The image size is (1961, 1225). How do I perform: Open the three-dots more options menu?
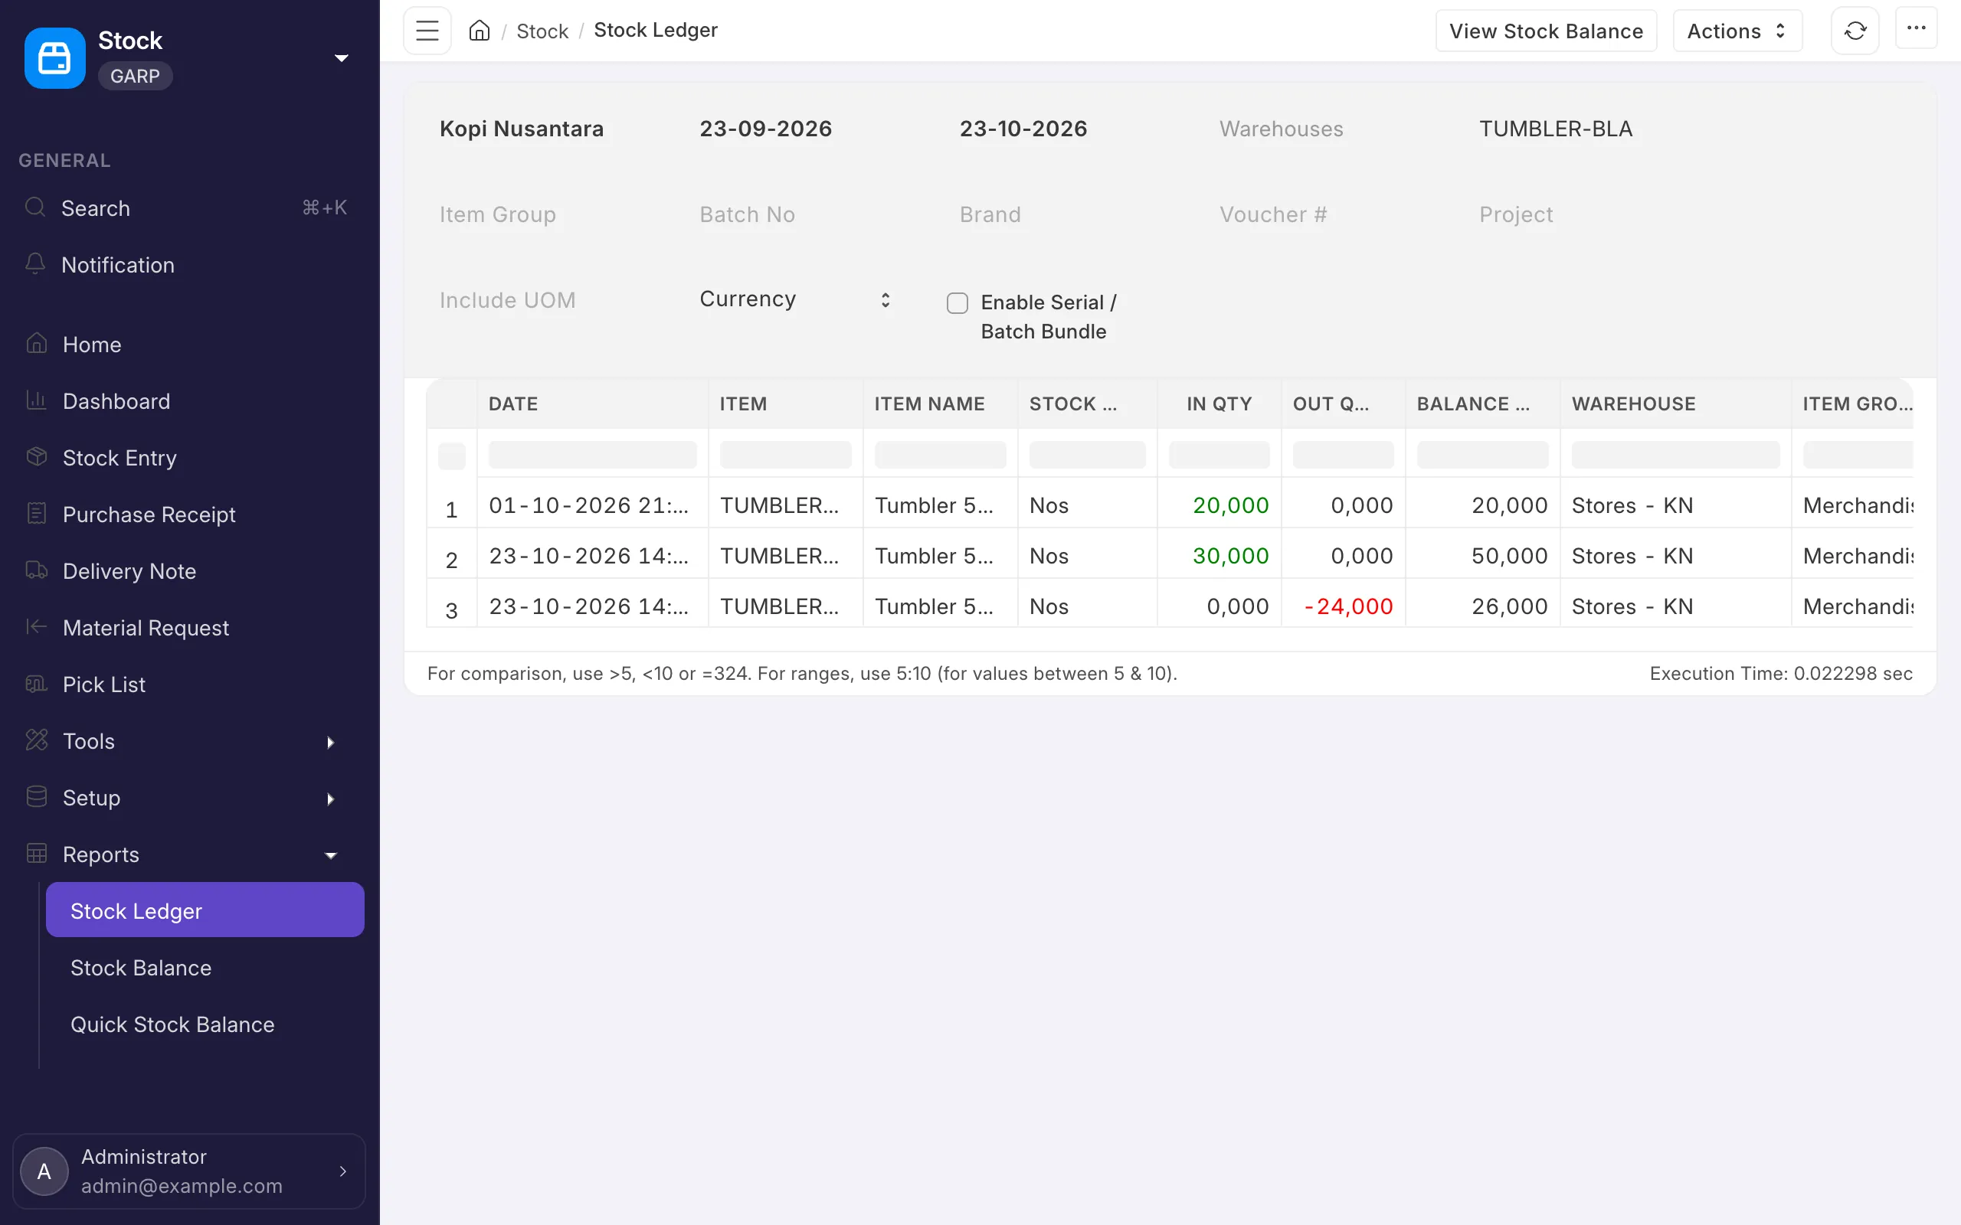[x=1916, y=28]
